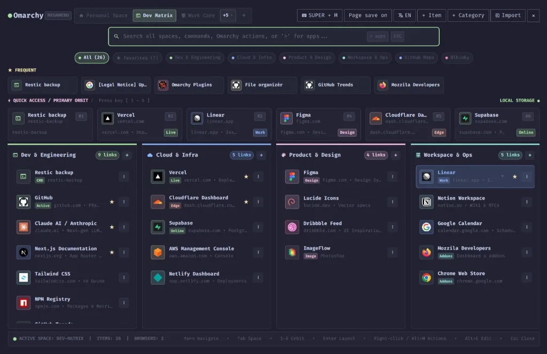The height and width of the screenshot is (354, 547).
Task: Click the Mozzila Developers Firefox icon in Workspace list
Action: (426, 252)
